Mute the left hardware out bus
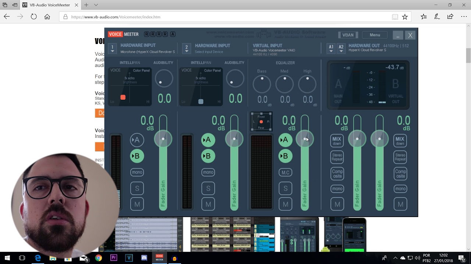This screenshot has width=471, height=264. coord(337,204)
